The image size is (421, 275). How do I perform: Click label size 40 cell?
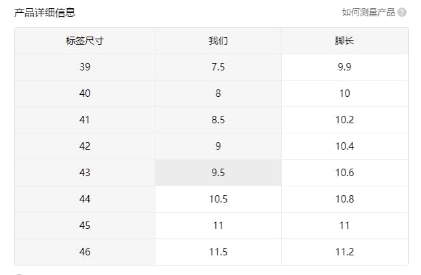pos(85,93)
